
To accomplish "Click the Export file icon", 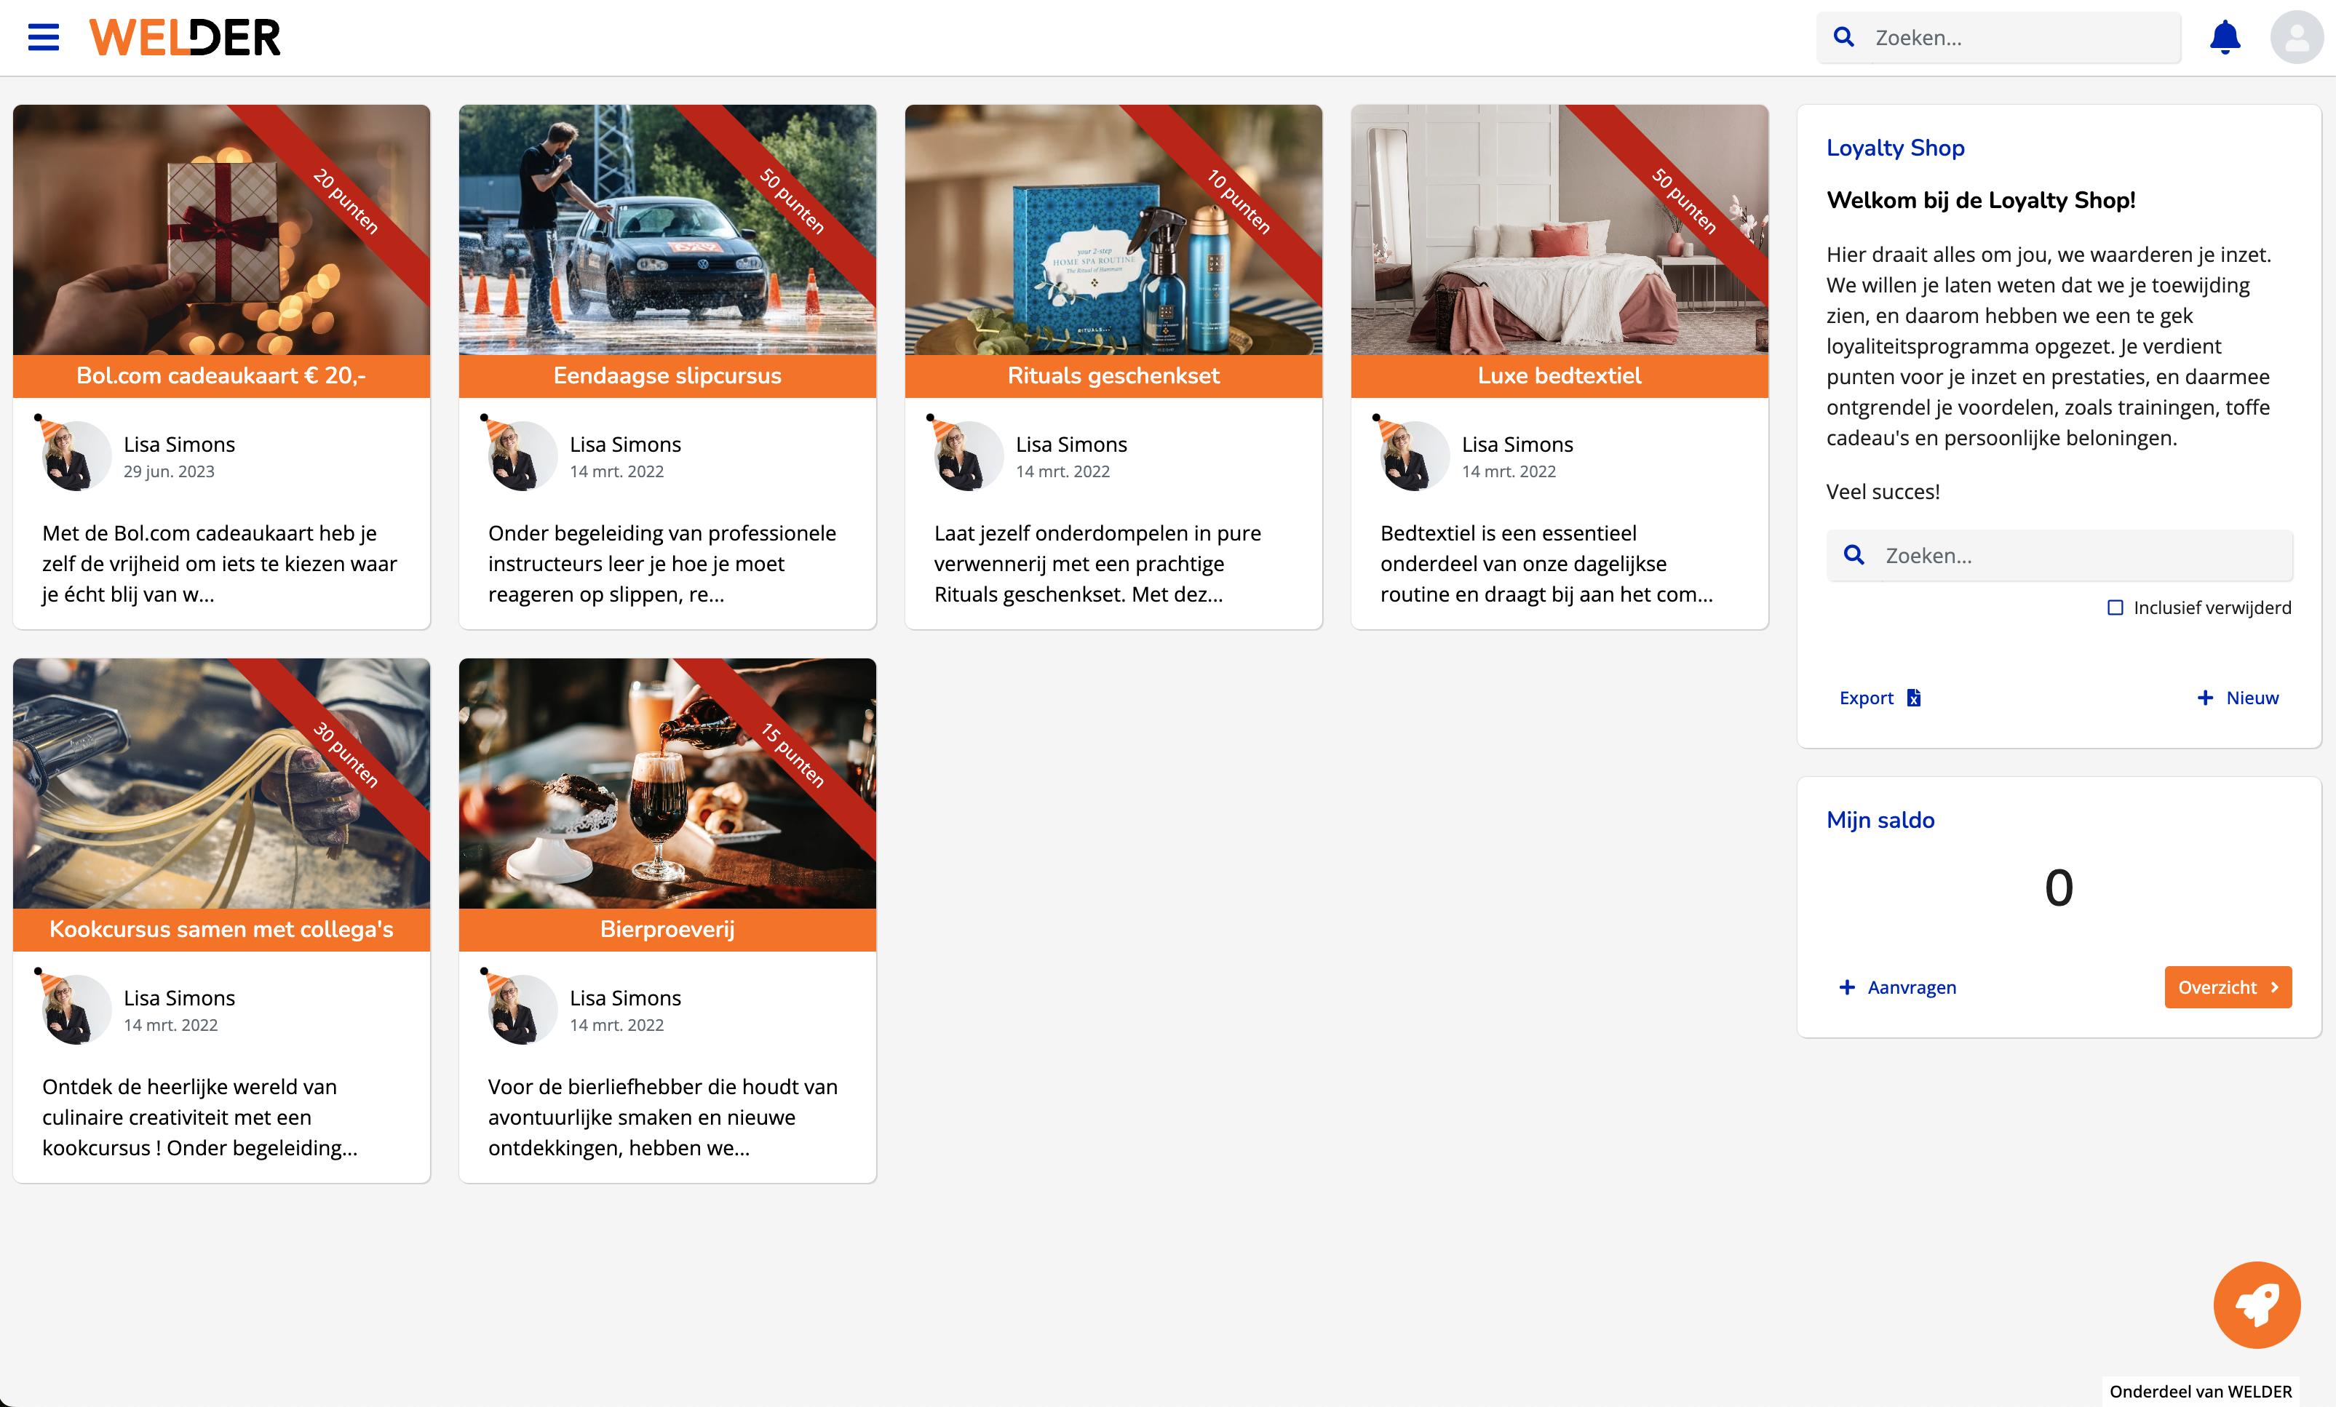I will coord(1914,698).
